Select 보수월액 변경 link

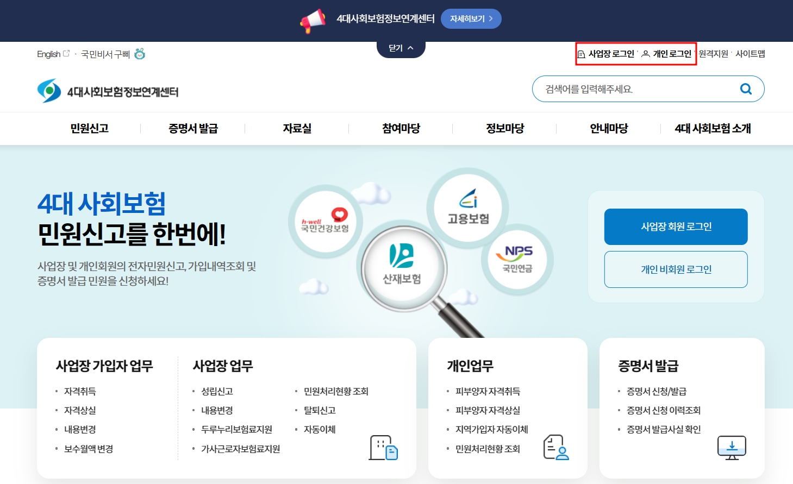pyautogui.click(x=89, y=449)
